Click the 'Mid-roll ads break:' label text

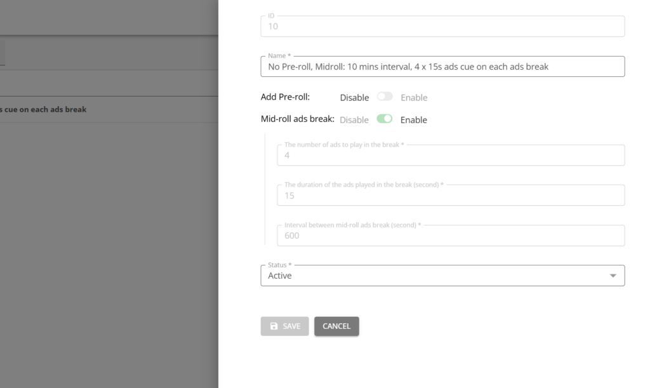tap(297, 119)
